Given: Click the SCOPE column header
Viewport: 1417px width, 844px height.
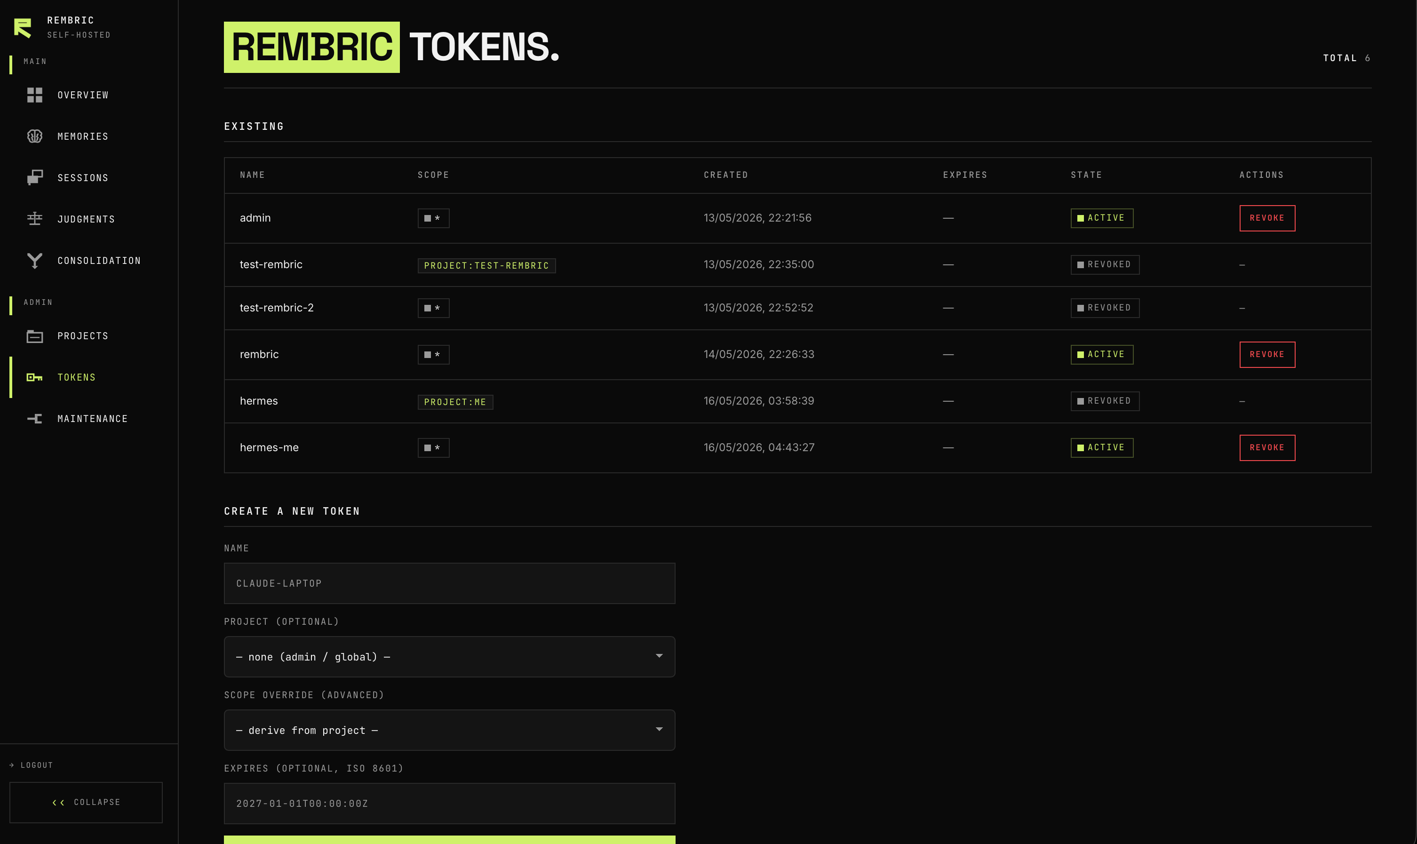Looking at the screenshot, I should (433, 175).
